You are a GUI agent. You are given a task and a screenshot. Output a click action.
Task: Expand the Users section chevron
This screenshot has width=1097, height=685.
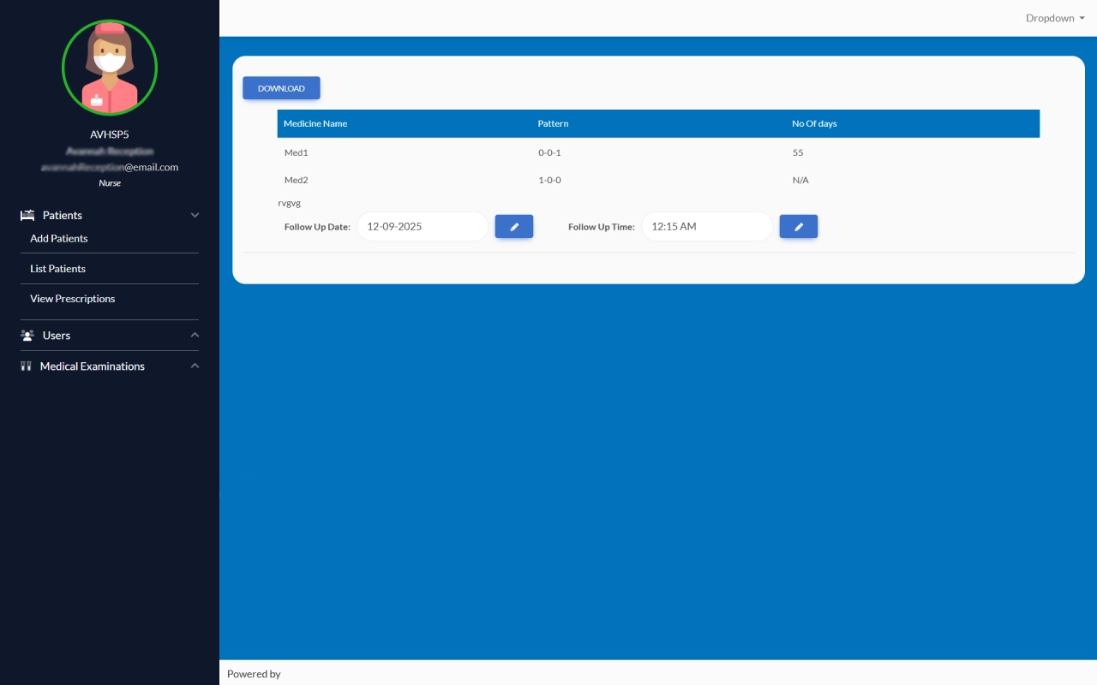coord(195,336)
